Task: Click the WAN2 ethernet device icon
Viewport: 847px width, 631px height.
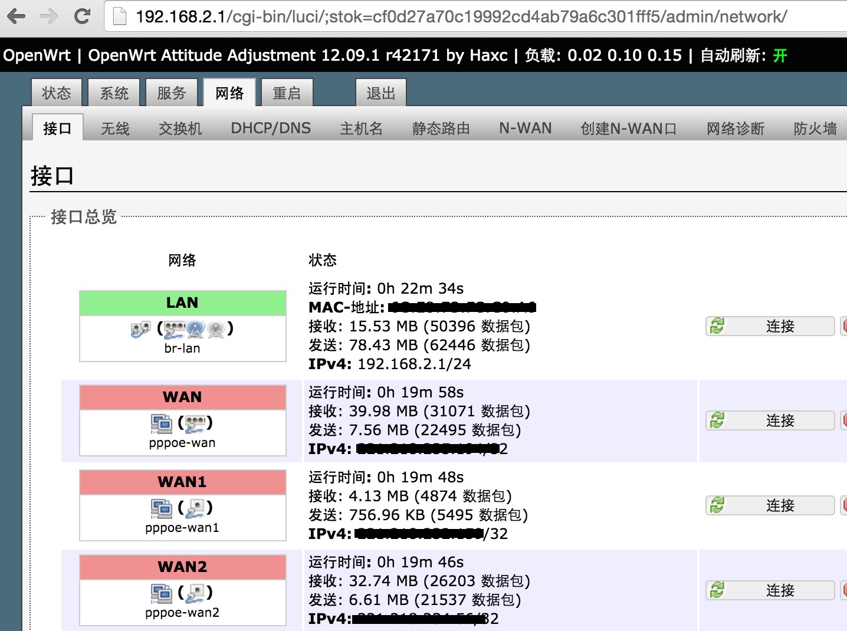Action: coord(195,593)
